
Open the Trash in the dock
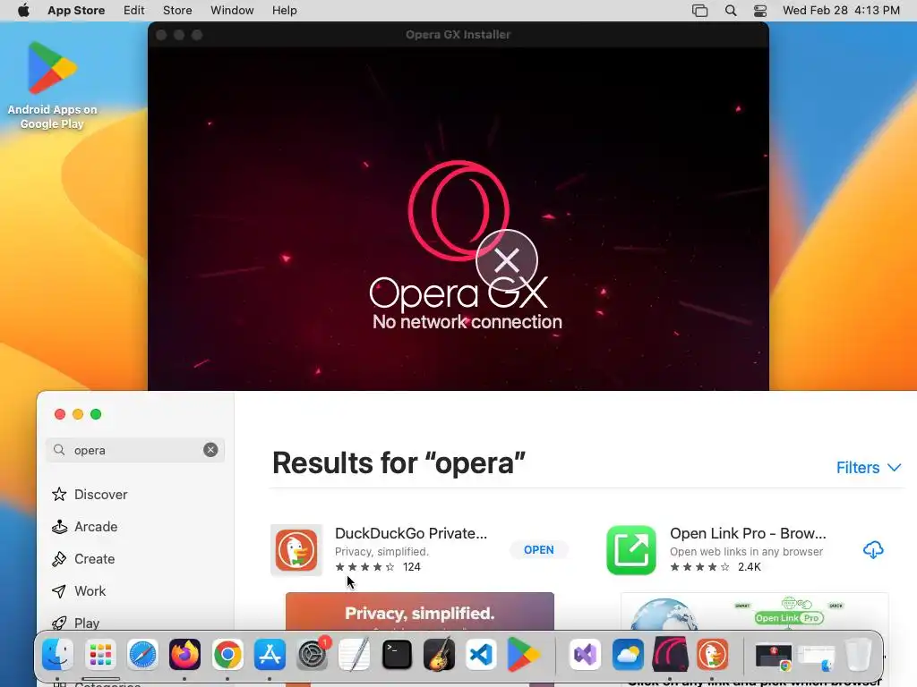coord(859,655)
